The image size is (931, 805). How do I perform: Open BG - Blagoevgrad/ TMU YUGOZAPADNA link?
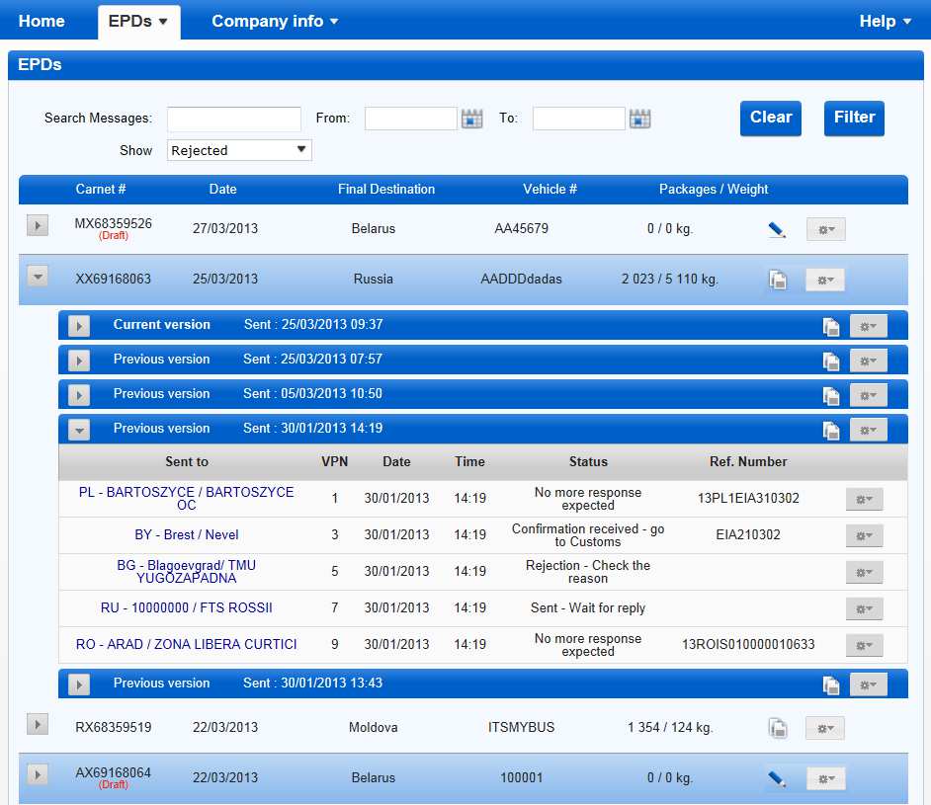(187, 571)
